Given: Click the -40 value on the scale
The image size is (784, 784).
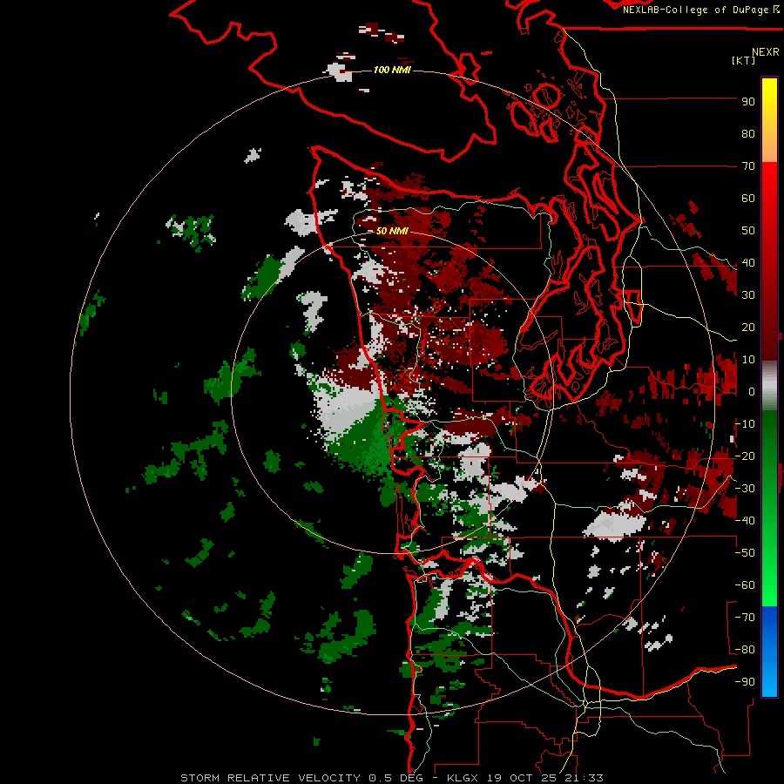Looking at the screenshot, I should pyautogui.click(x=745, y=521).
